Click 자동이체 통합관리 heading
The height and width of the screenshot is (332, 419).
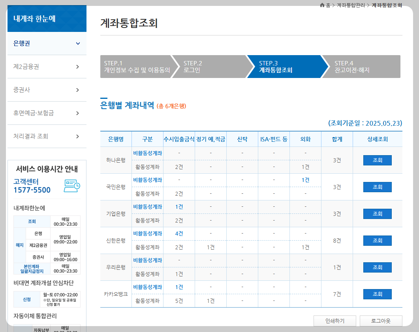coord(35,316)
